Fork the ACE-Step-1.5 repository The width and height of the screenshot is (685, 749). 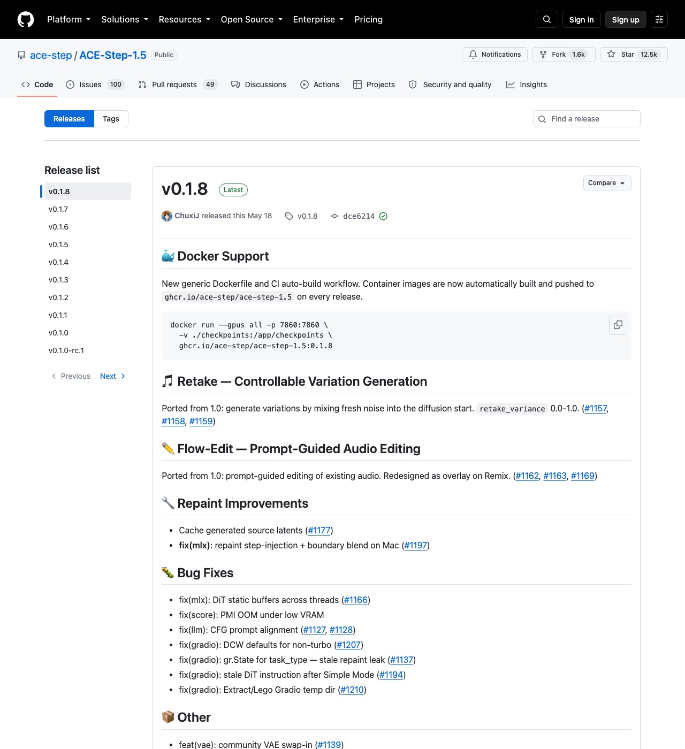[564, 55]
